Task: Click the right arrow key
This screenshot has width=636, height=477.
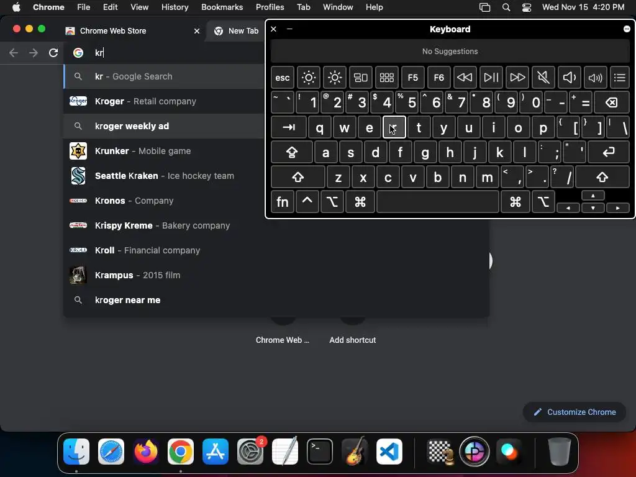Action: (618, 207)
